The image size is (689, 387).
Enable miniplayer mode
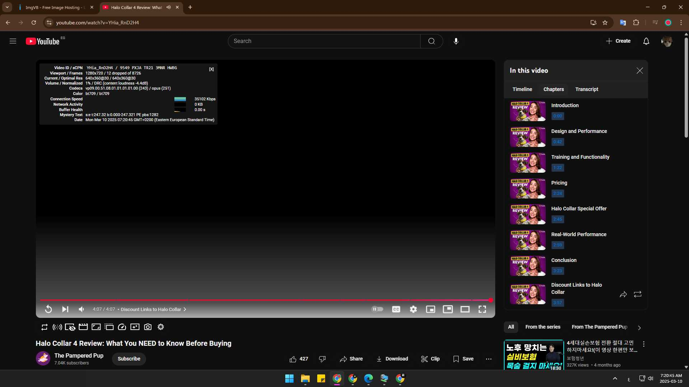[431, 309]
